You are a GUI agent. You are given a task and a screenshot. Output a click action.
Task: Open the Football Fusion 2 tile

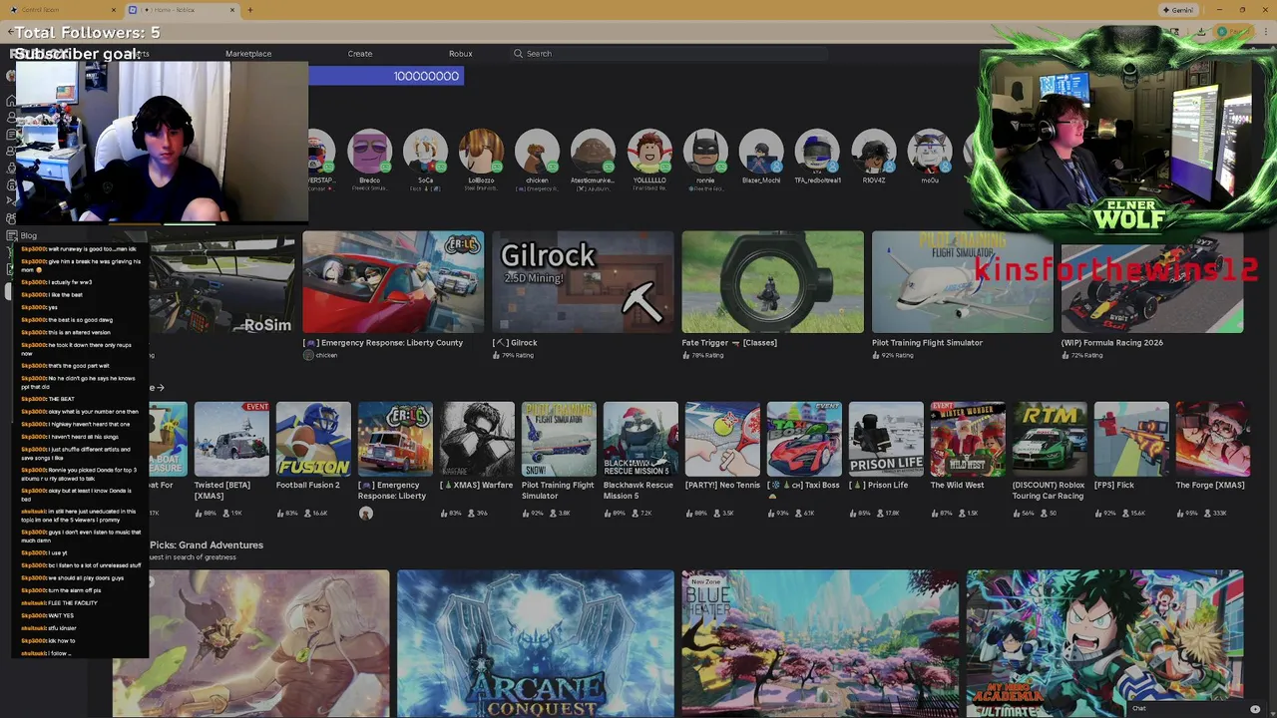313,439
